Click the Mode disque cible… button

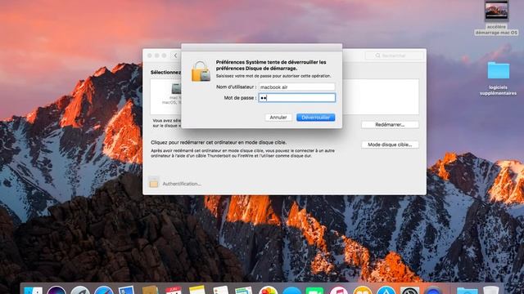pos(390,145)
